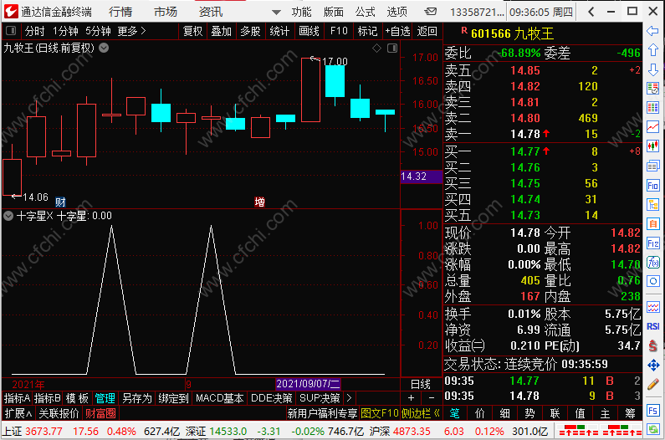The width and height of the screenshot is (665, 440).
Task: Click the back arrow icon in right sidebar
Action: pos(652,31)
